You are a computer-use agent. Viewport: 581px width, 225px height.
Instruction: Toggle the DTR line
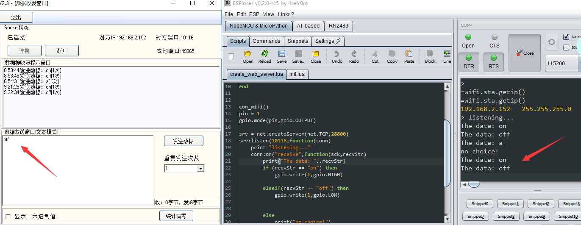469,62
